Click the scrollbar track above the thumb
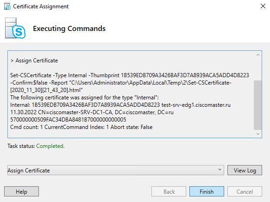270x202 pixels. [257, 69]
